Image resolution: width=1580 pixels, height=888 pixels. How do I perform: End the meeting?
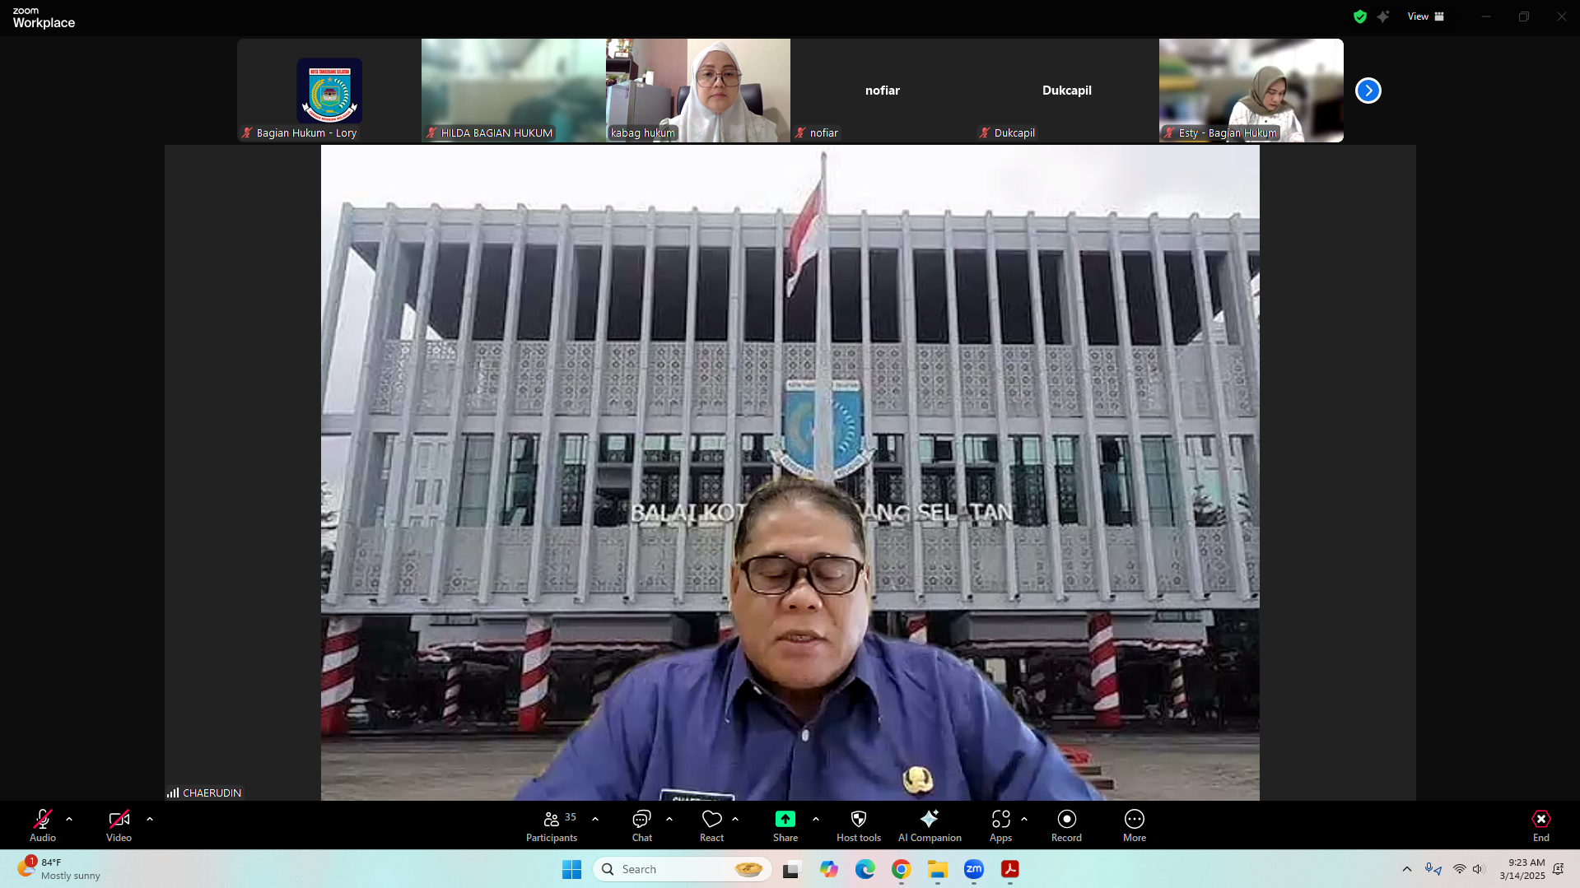[1541, 825]
